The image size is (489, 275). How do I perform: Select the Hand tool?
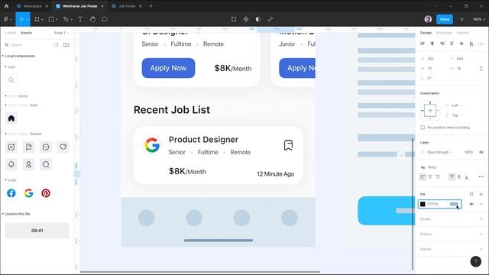coord(92,19)
